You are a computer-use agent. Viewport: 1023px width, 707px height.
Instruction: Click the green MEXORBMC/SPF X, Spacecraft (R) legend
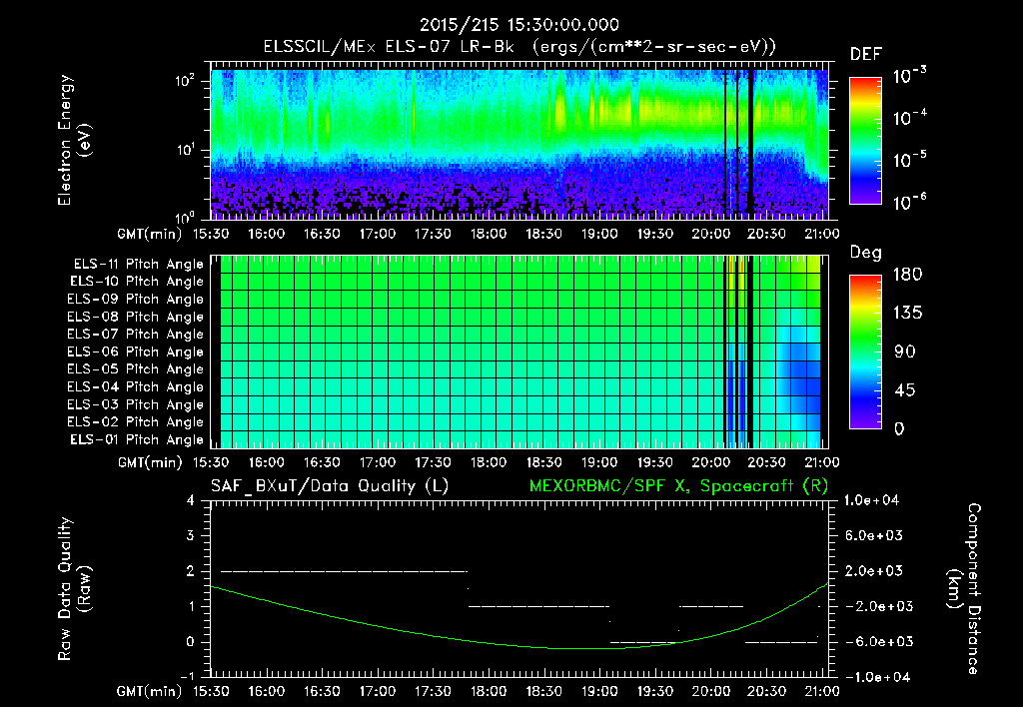[x=678, y=486]
